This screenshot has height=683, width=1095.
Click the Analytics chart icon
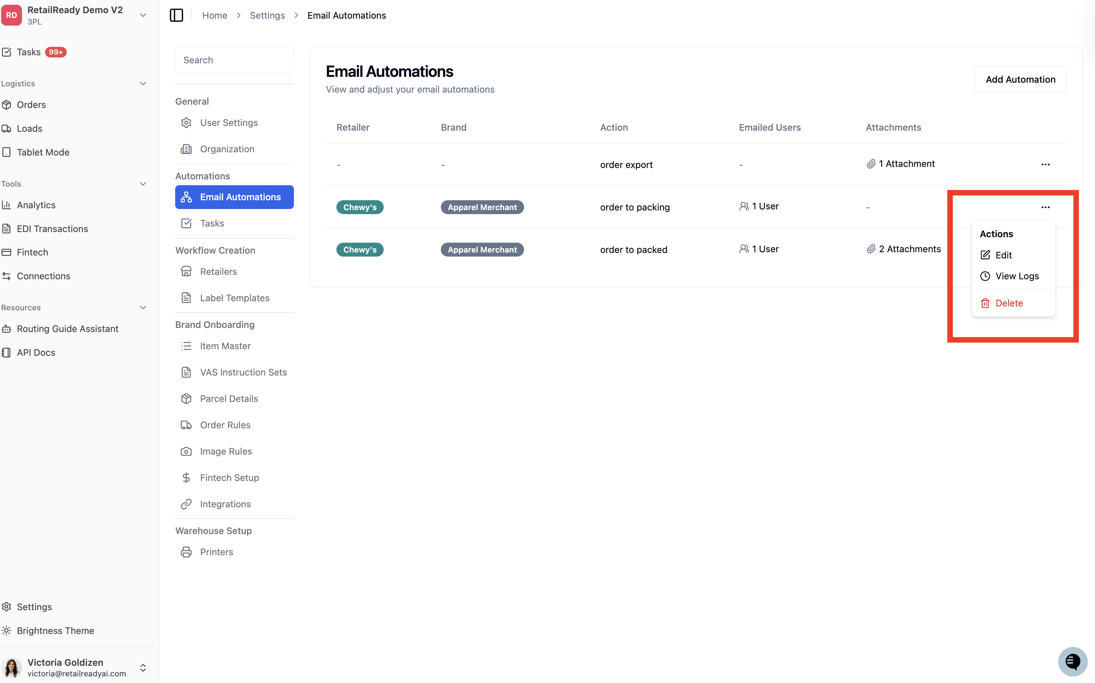tap(6, 205)
